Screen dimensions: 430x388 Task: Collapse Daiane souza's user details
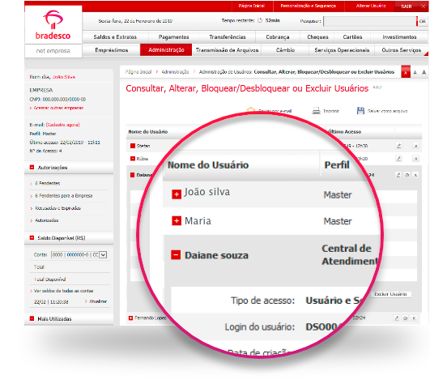pos(176,255)
